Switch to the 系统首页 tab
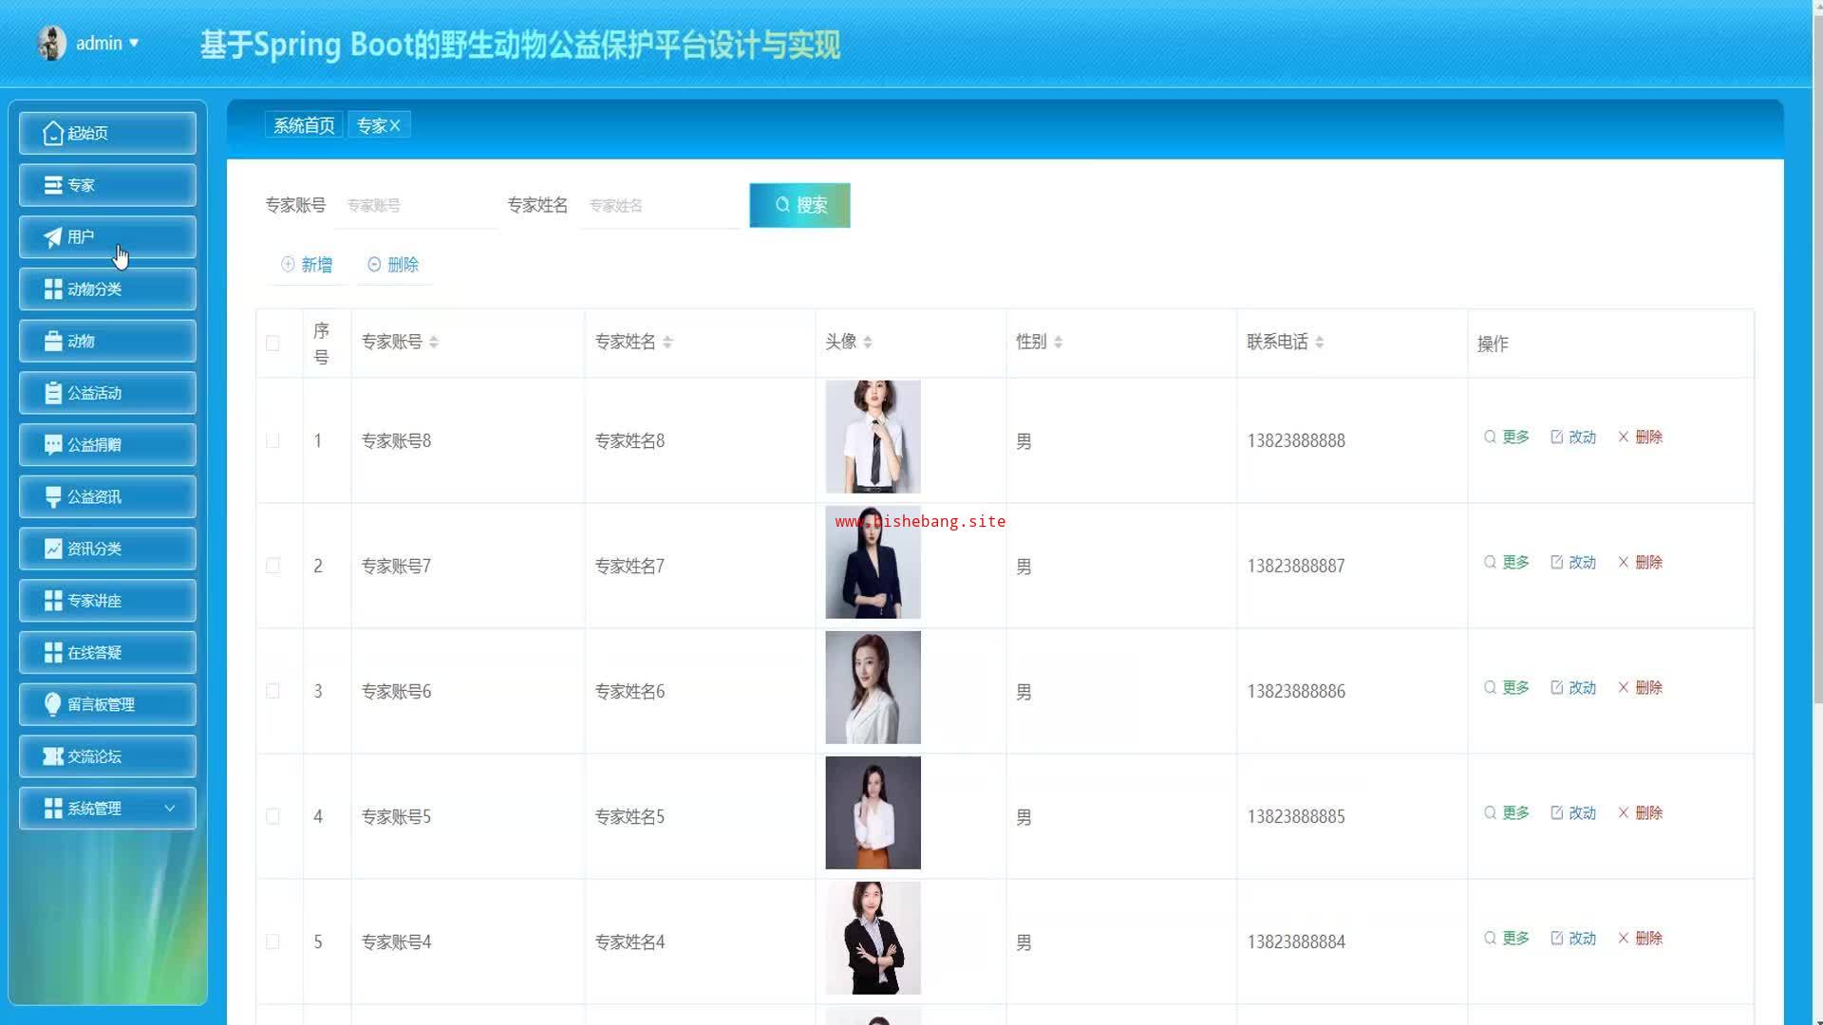This screenshot has height=1025, width=1823. pos(304,125)
